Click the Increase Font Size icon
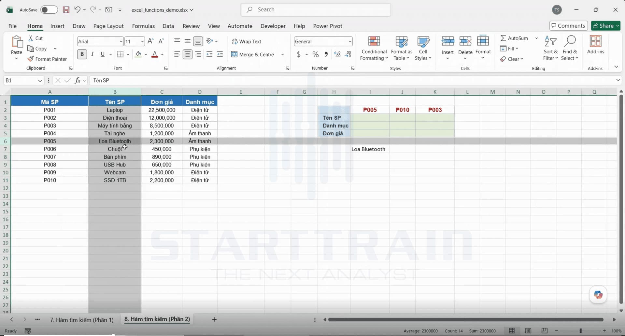 [150, 41]
